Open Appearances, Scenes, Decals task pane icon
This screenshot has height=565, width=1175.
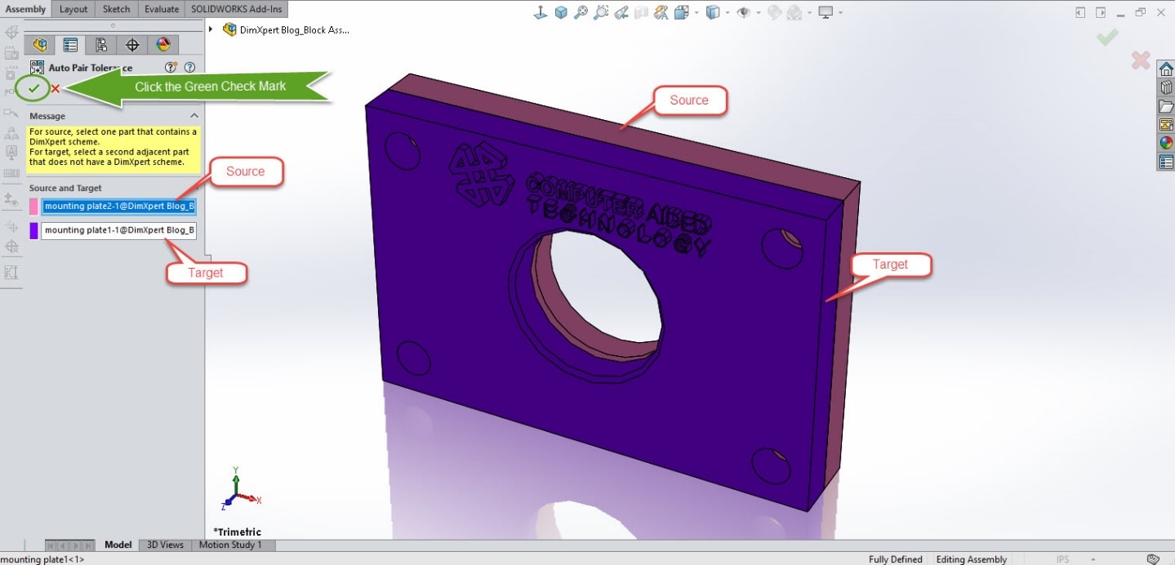tap(1166, 143)
